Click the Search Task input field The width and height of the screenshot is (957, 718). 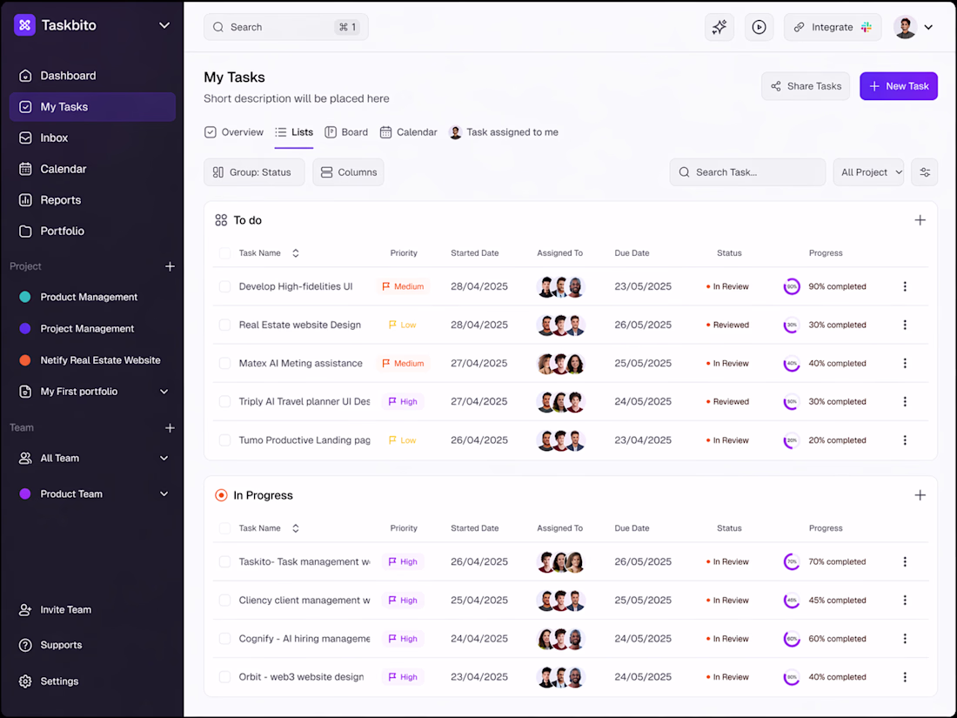coord(747,172)
